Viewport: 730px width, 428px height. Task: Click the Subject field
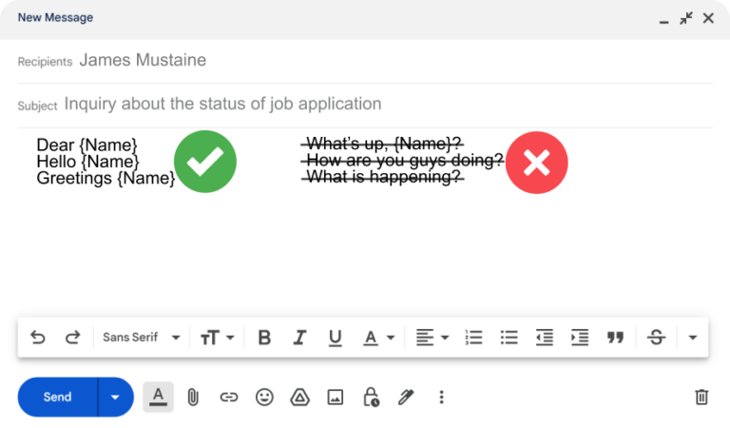pyautogui.click(x=380, y=105)
